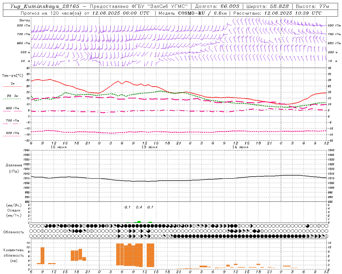Click the Td 2м dew point legend entry
Screen dimensions: 342x274
point(12,96)
